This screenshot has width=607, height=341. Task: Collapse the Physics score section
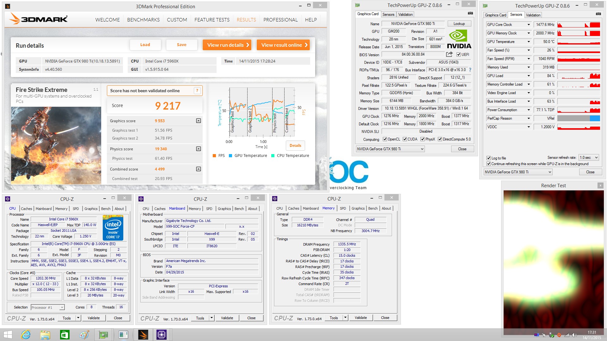(x=199, y=149)
